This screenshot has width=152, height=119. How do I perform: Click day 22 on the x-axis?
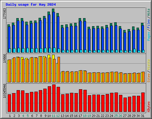click(102, 116)
